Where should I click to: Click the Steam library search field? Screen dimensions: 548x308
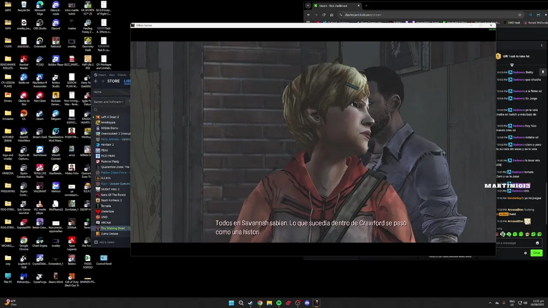pyautogui.click(x=112, y=110)
